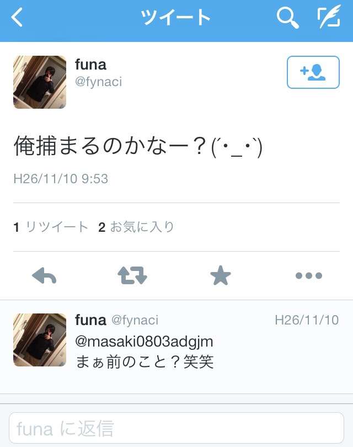This screenshot has height=447, width=353.
Task: Compose new tweet with quill icon
Action: pos(329,17)
